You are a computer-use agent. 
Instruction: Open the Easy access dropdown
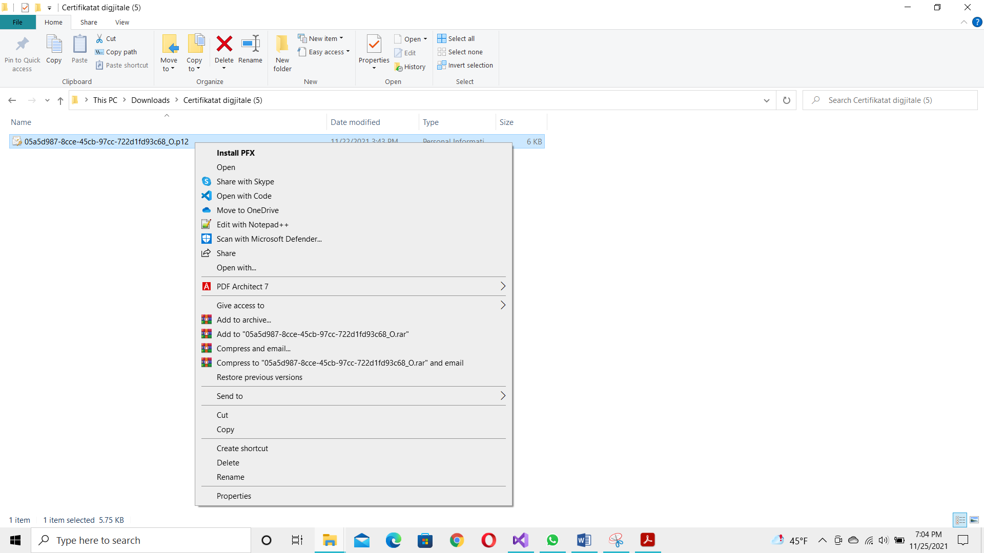[324, 52]
